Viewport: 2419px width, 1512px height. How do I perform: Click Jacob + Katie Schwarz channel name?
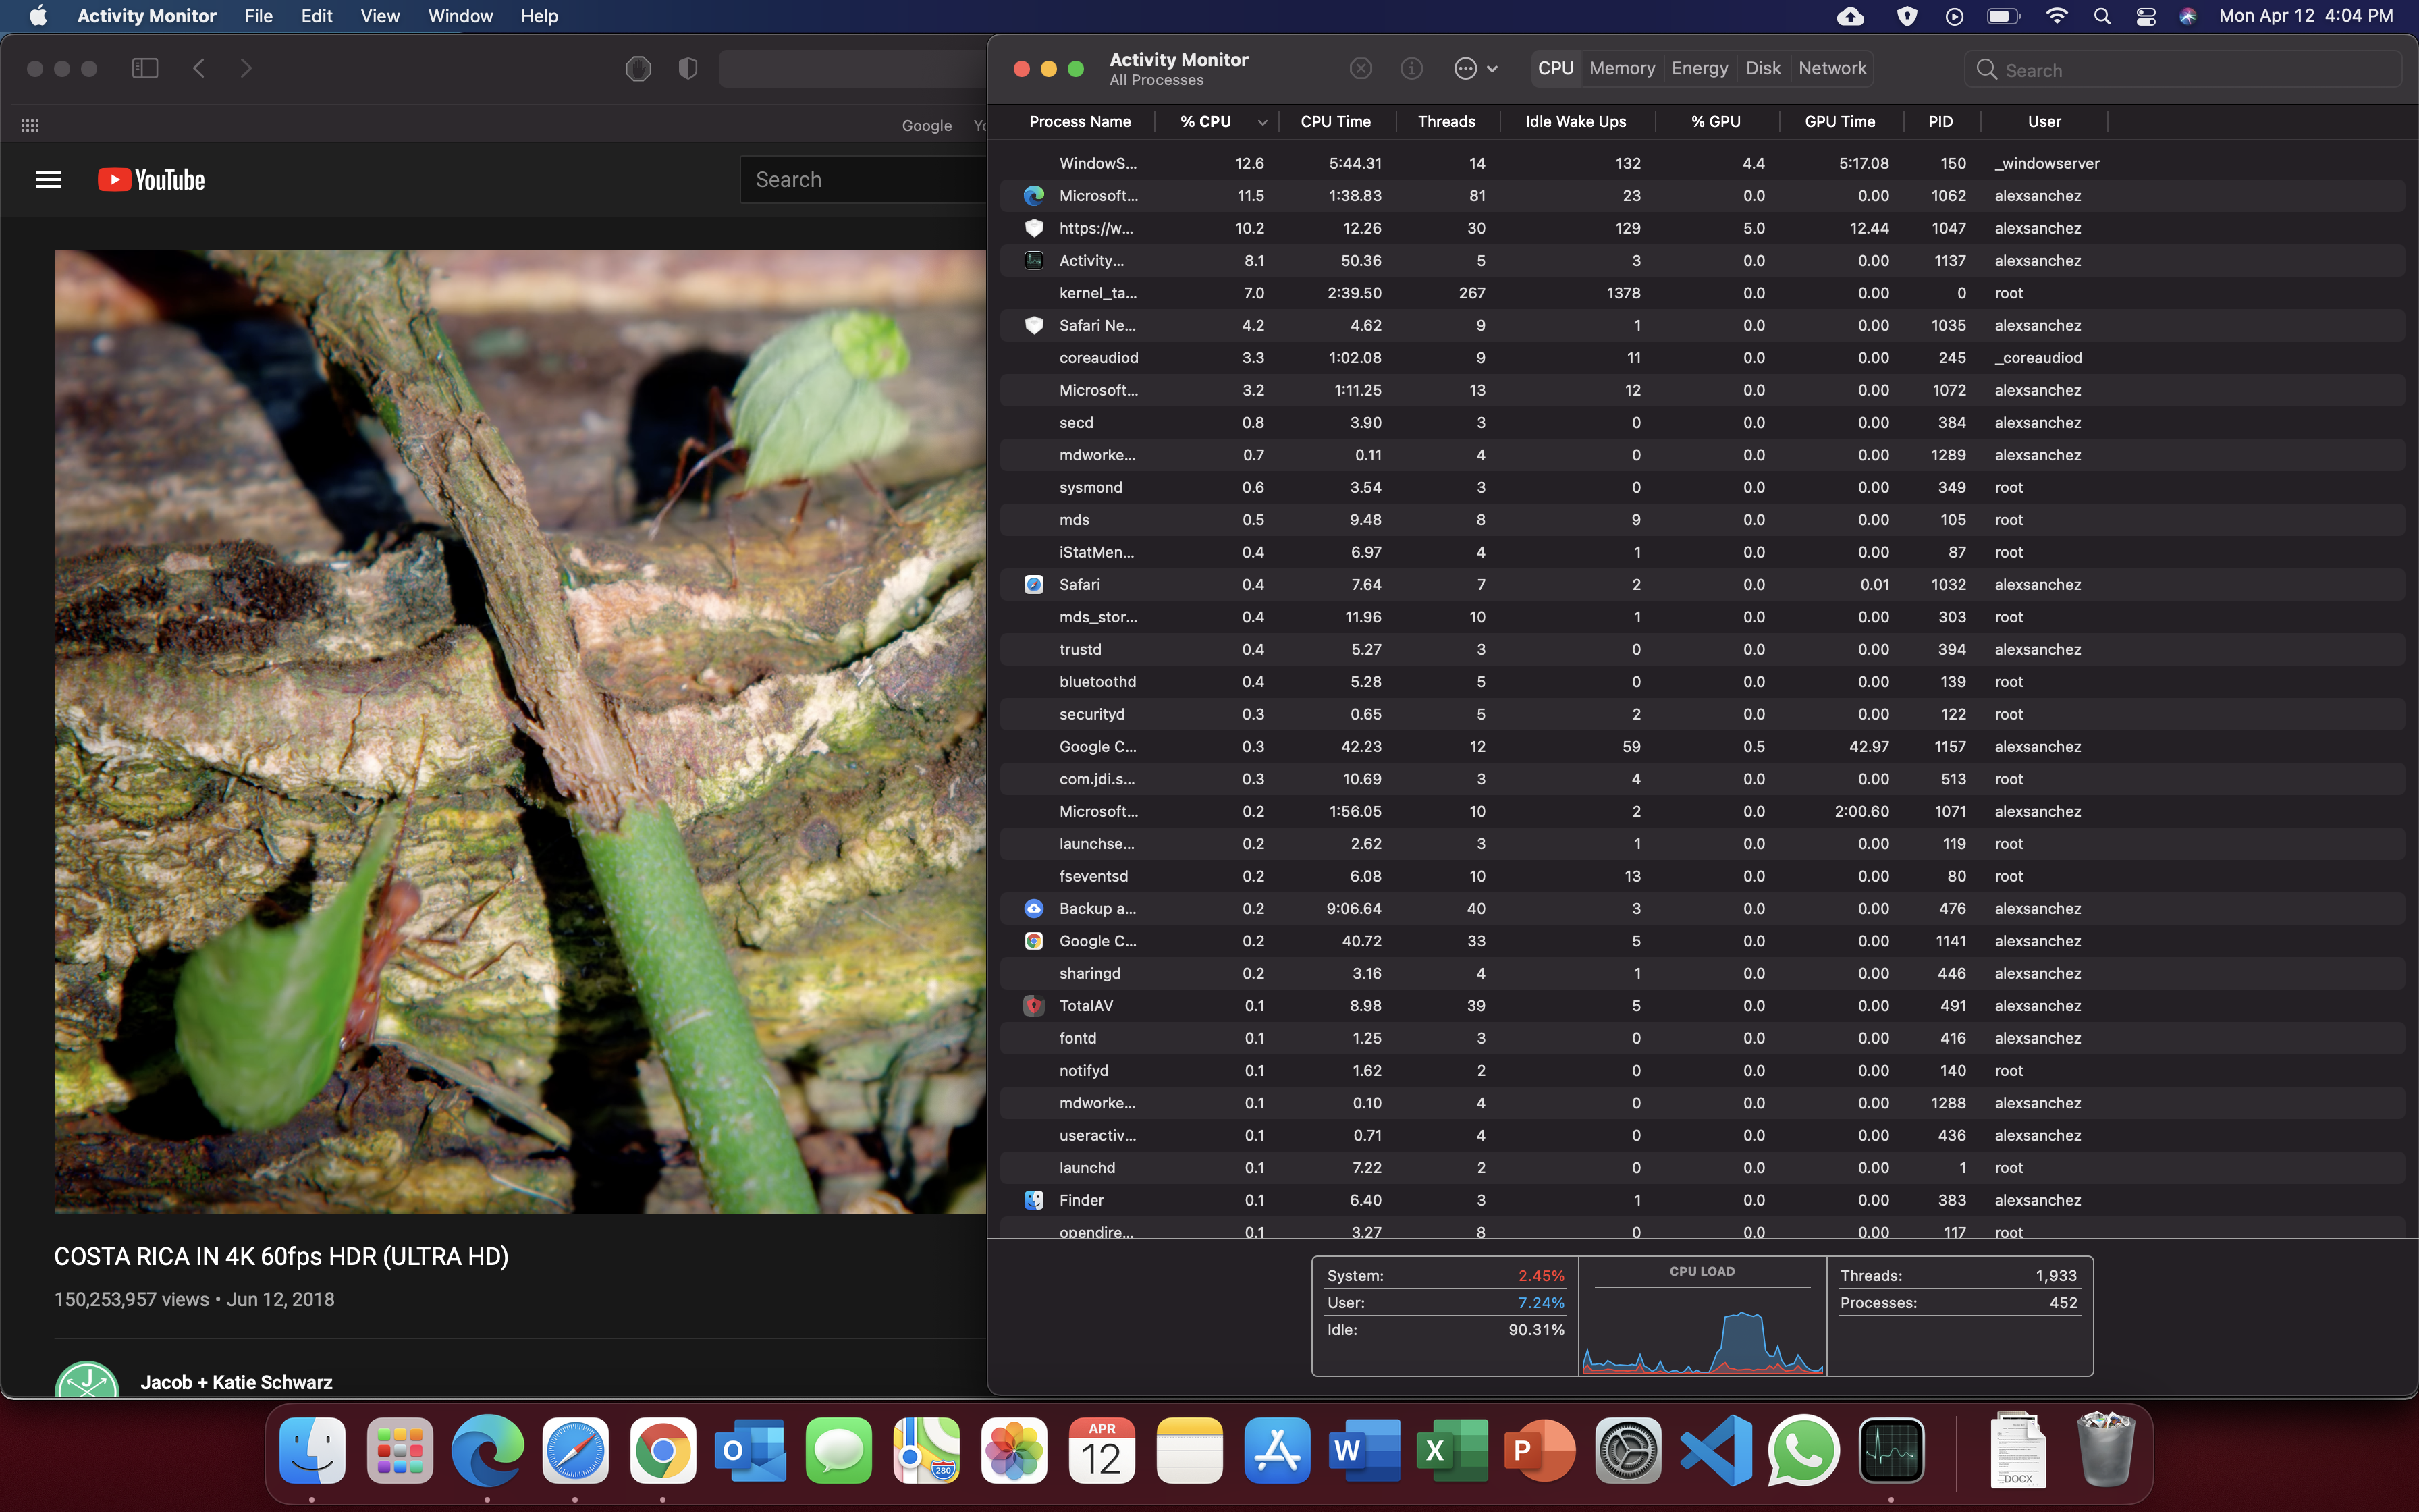pyautogui.click(x=236, y=1382)
